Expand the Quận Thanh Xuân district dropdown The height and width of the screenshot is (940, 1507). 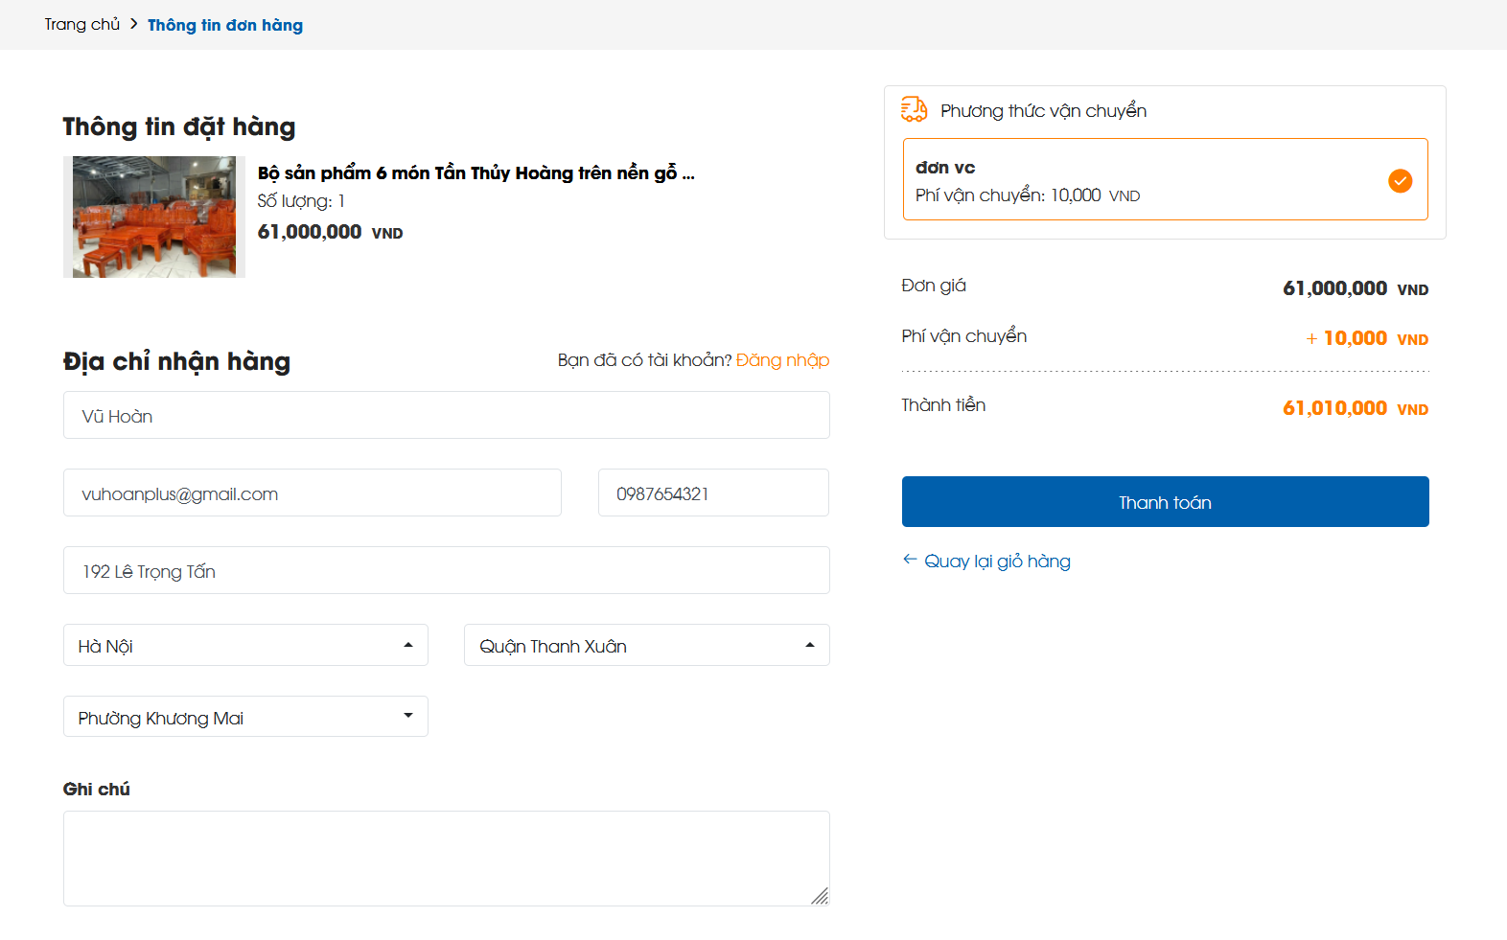(646, 646)
